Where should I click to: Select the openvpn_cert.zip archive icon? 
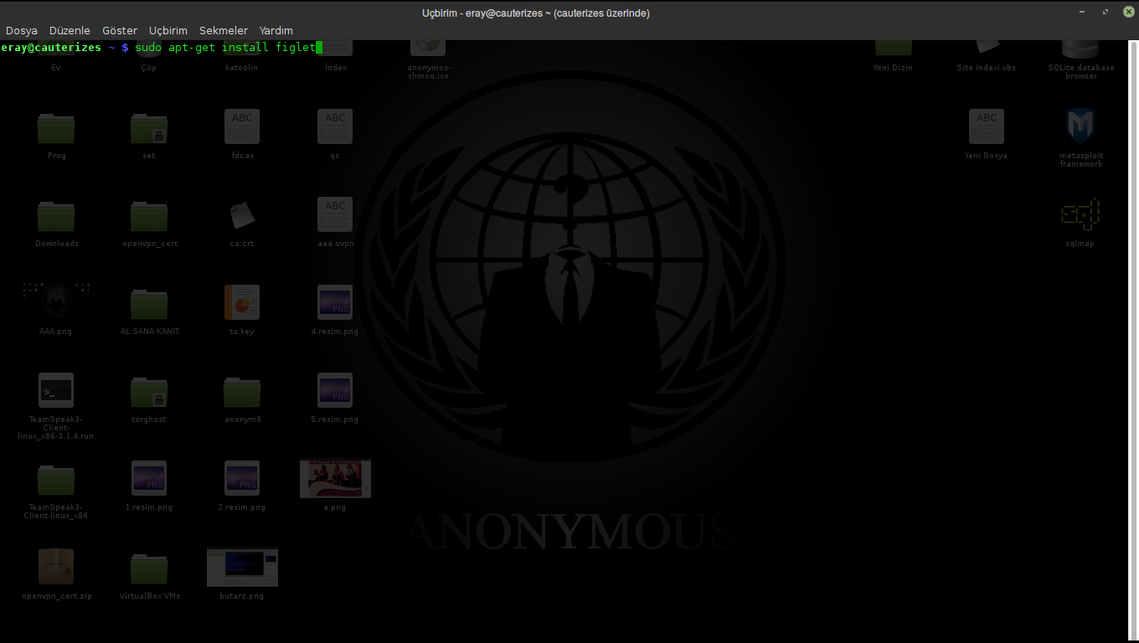[x=56, y=567]
